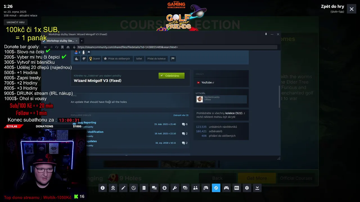The image size is (360, 202).
Task: Go to browser home page icon
Action: coord(68,47)
